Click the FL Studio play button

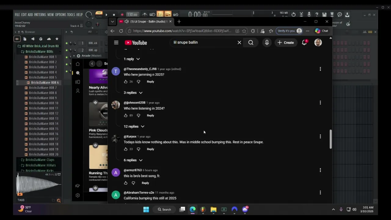106,15
